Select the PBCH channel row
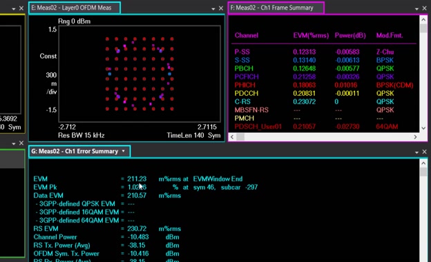This screenshot has height=262, width=431. coord(324,68)
